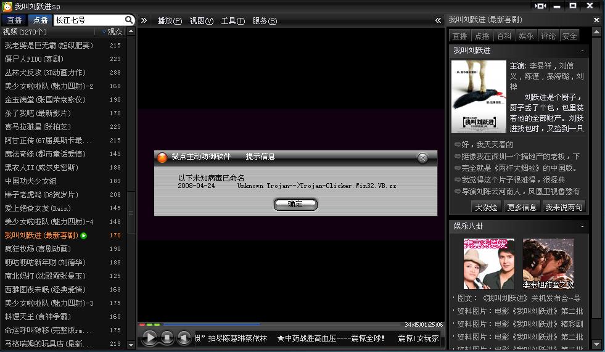Collapse the 我叫刘跃进 section with minus
Screen dimensions: 605x352
[582, 51]
